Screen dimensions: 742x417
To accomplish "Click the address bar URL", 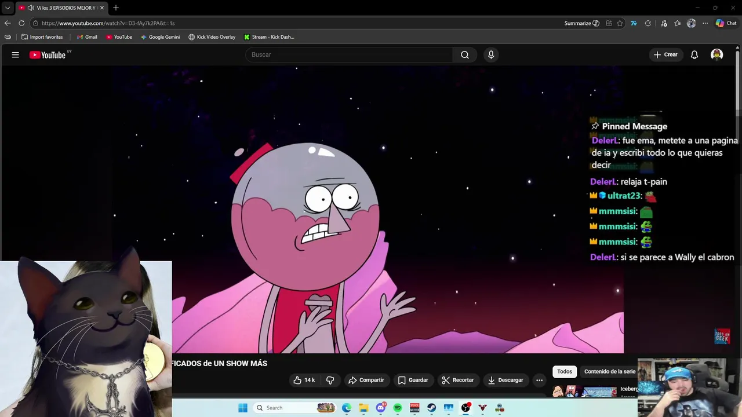I will (108, 23).
